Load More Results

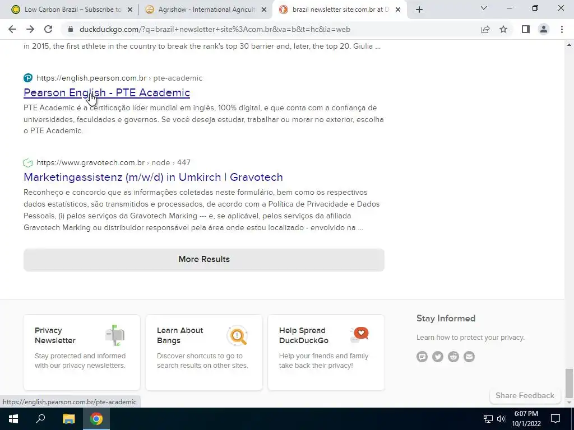tap(204, 260)
